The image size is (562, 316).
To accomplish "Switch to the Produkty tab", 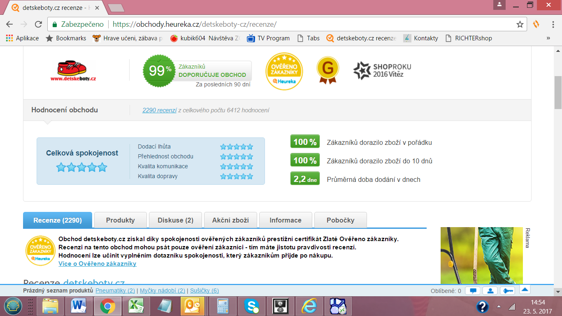I will point(121,220).
